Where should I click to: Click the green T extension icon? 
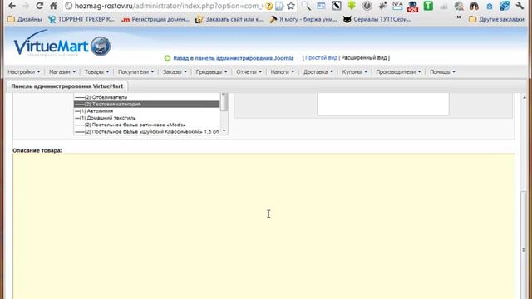428,6
